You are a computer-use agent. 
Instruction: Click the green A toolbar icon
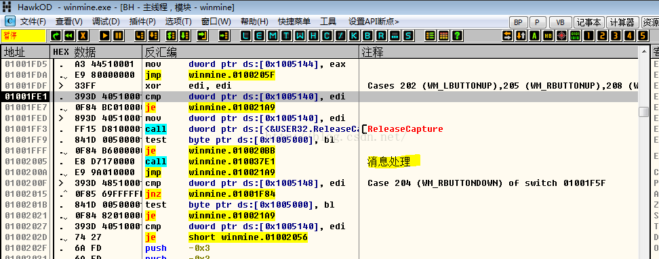pyautogui.click(x=535, y=36)
